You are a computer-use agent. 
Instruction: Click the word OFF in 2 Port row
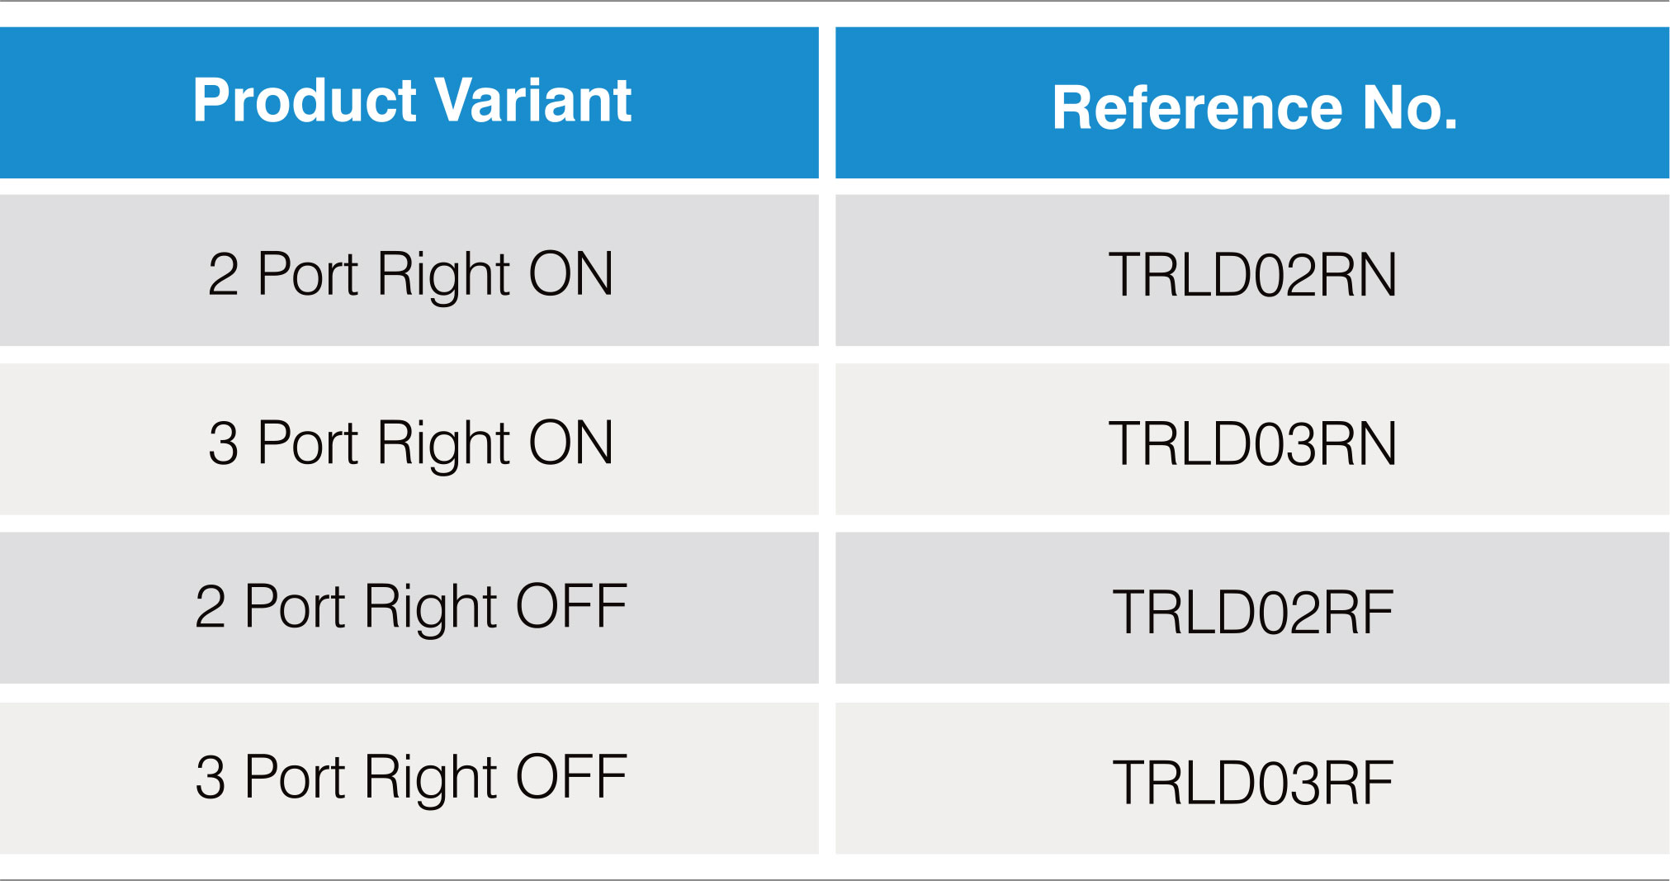[x=570, y=607]
